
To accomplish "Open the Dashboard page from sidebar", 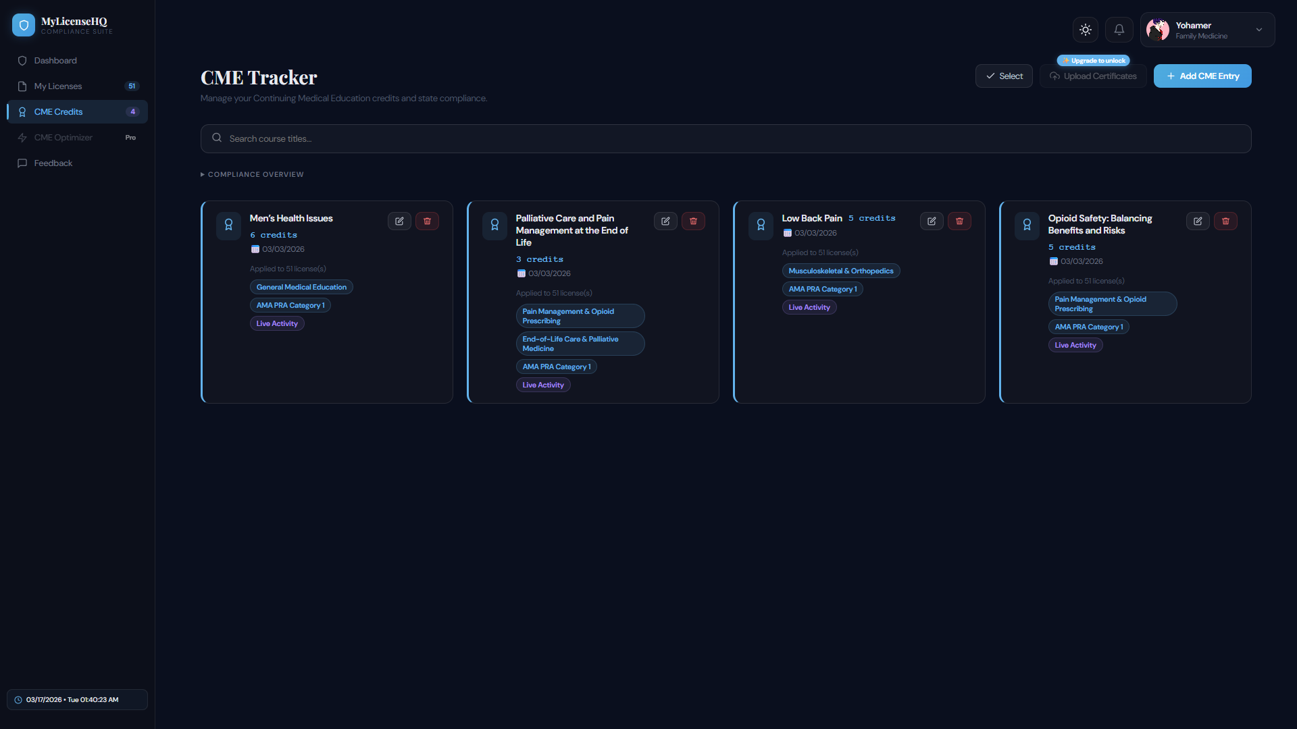I will (55, 60).
